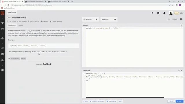Click the horizontal scrollbar in Sample Tests
185x104 pixels.
(125, 97)
